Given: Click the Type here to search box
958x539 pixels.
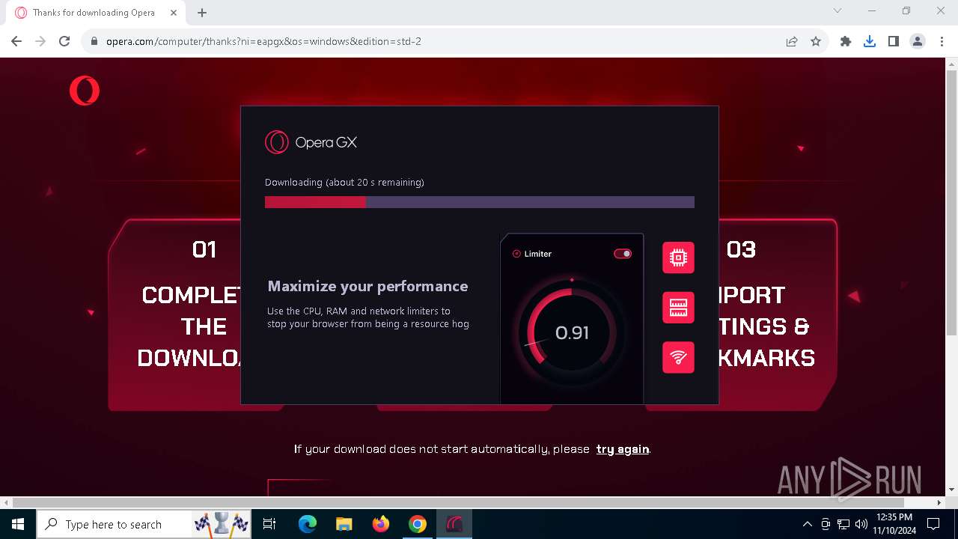Looking at the screenshot, I should click(145, 524).
